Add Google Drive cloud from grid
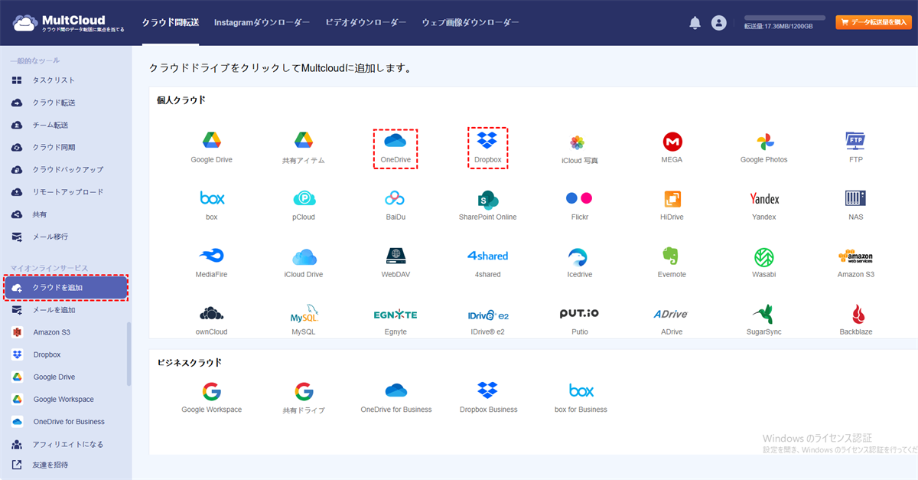This screenshot has height=480, width=918. tap(211, 142)
